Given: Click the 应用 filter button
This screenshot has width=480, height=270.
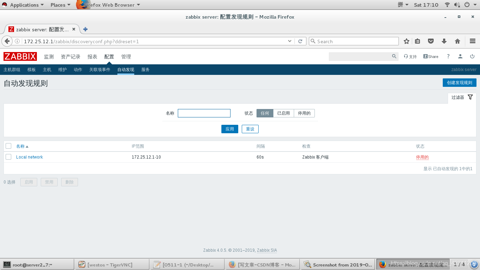Looking at the screenshot, I should (x=230, y=129).
